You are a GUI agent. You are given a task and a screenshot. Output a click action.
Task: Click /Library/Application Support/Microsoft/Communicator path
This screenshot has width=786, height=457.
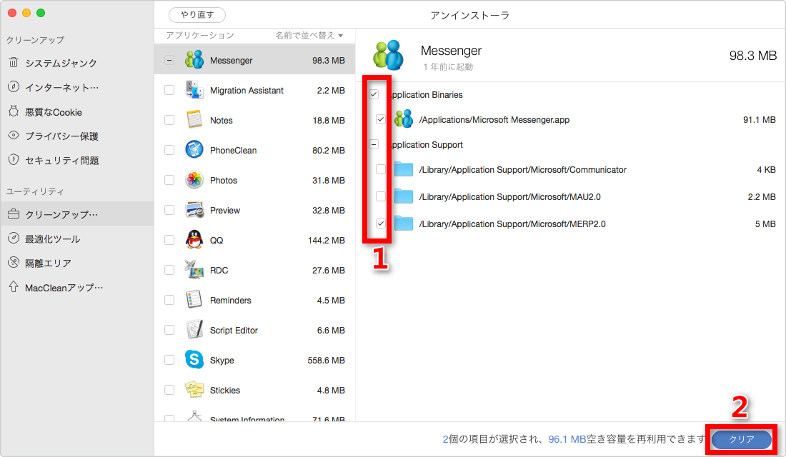tap(523, 169)
